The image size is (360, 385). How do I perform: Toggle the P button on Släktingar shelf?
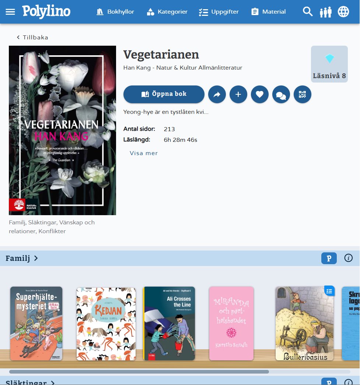click(x=329, y=382)
